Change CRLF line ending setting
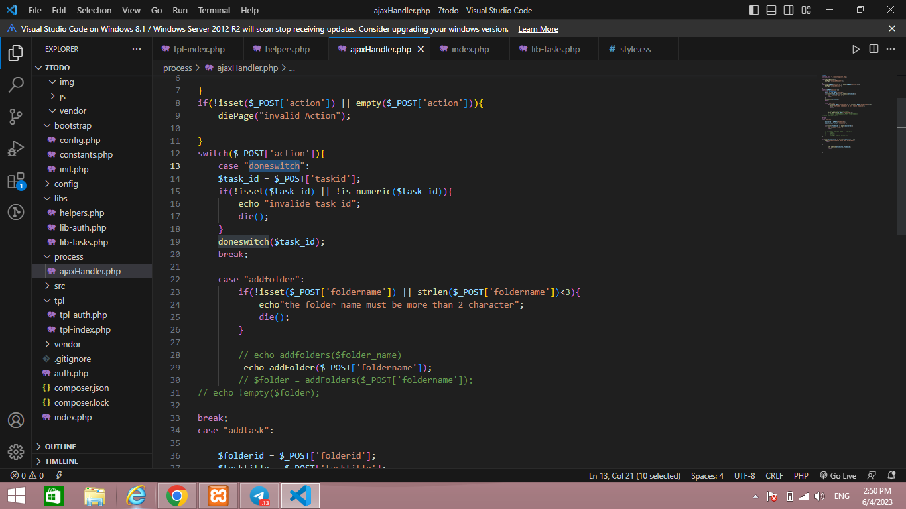This screenshot has width=906, height=509. coord(774,476)
